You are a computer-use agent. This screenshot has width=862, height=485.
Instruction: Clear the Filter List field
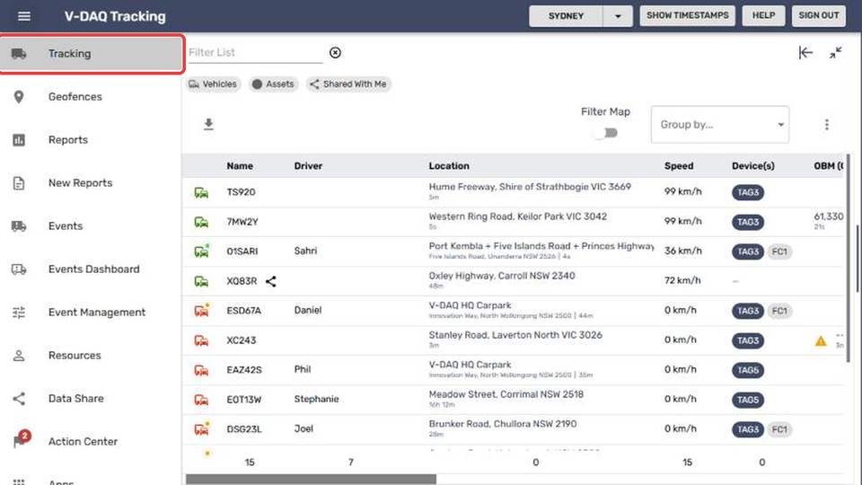335,52
